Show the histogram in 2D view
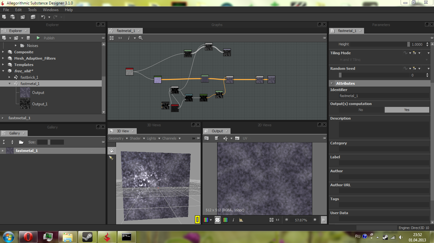Screen dimensions: 434x243 (x=241, y=220)
